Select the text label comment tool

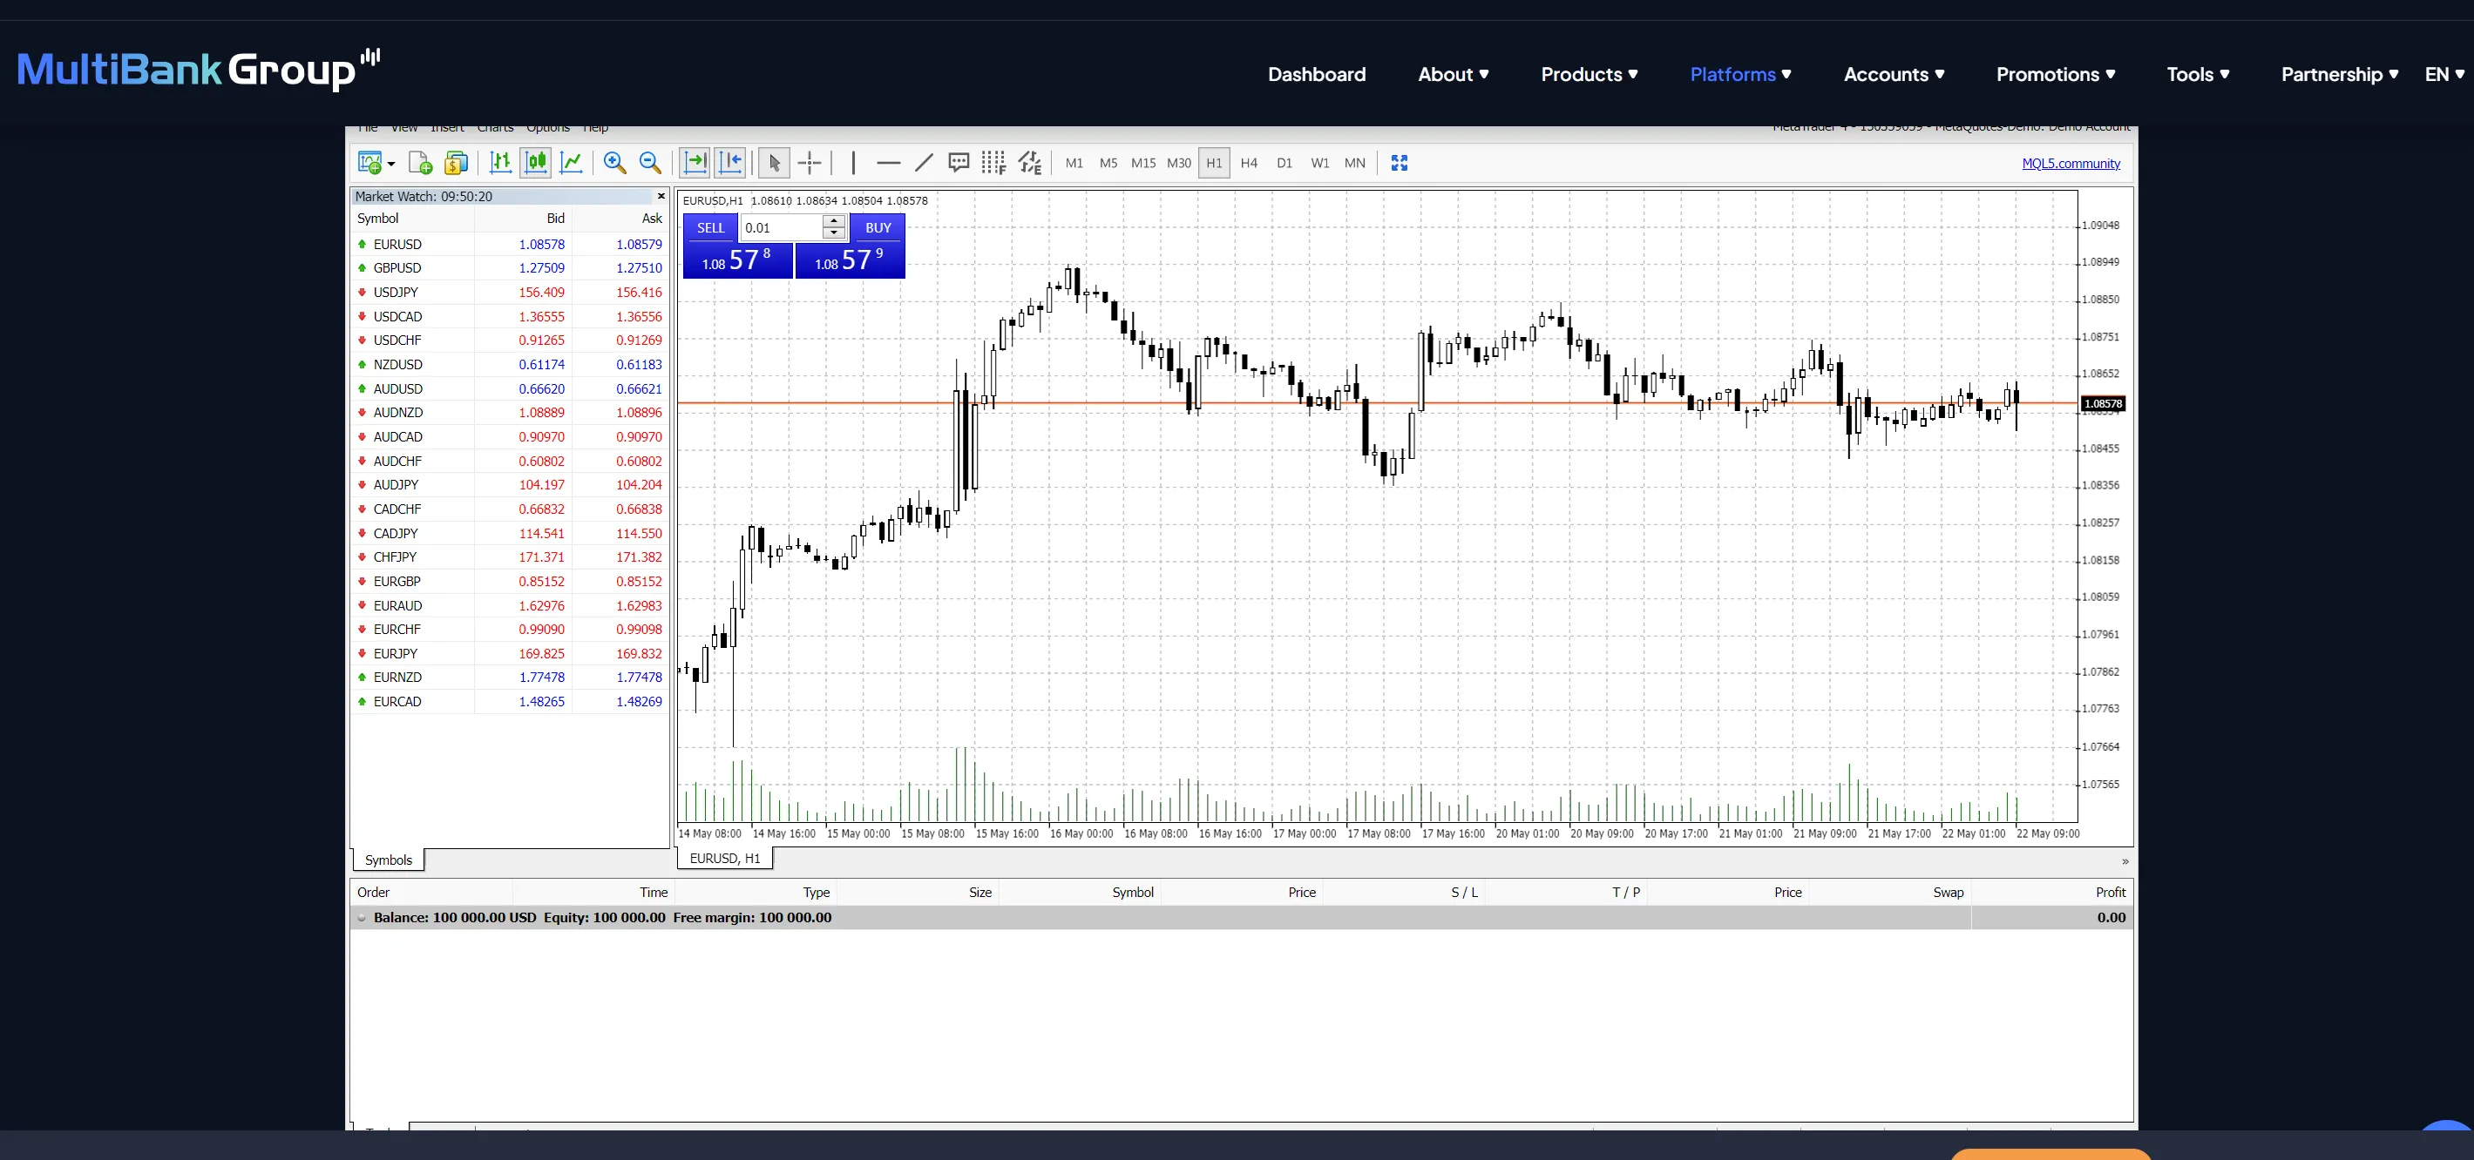959,163
